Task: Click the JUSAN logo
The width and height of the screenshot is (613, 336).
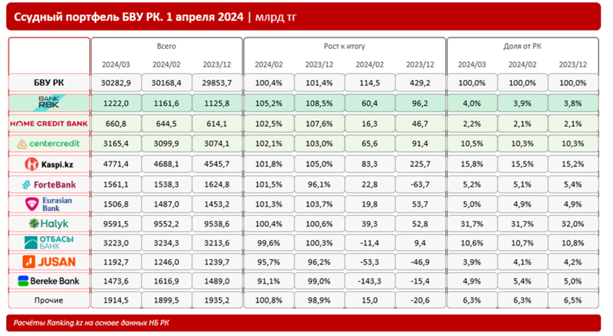Action: [x=49, y=262]
